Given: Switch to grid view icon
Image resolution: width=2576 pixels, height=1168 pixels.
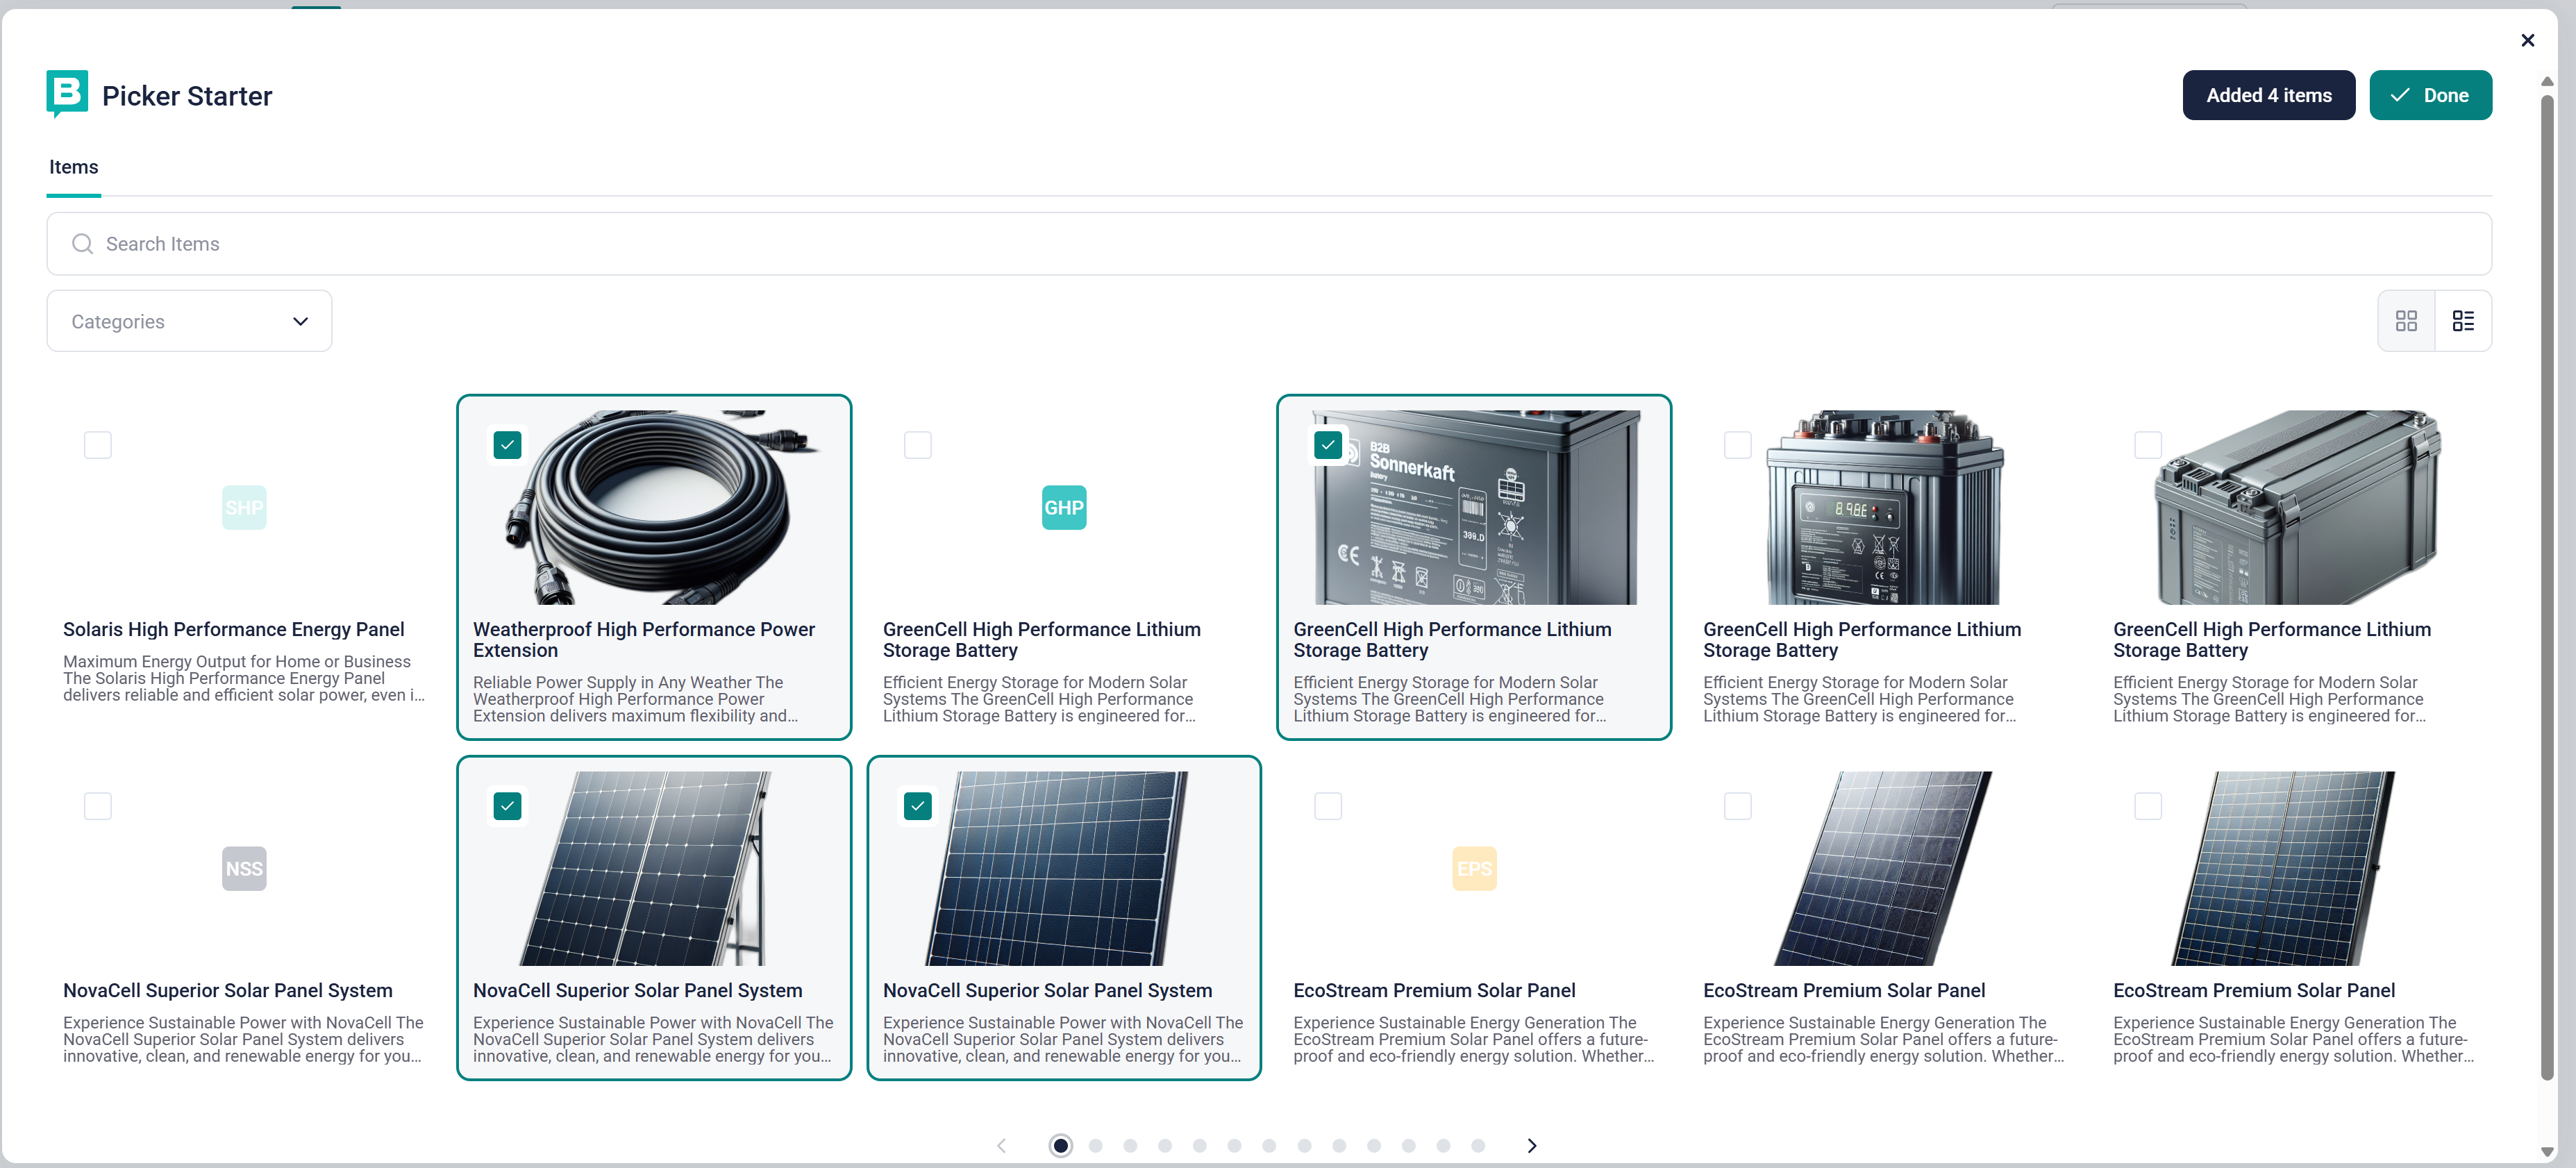Looking at the screenshot, I should pyautogui.click(x=2406, y=321).
